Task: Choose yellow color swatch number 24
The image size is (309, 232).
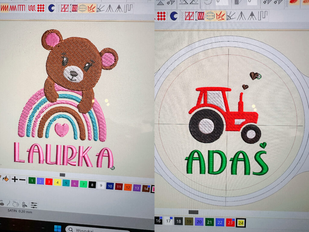Action: coord(241,223)
